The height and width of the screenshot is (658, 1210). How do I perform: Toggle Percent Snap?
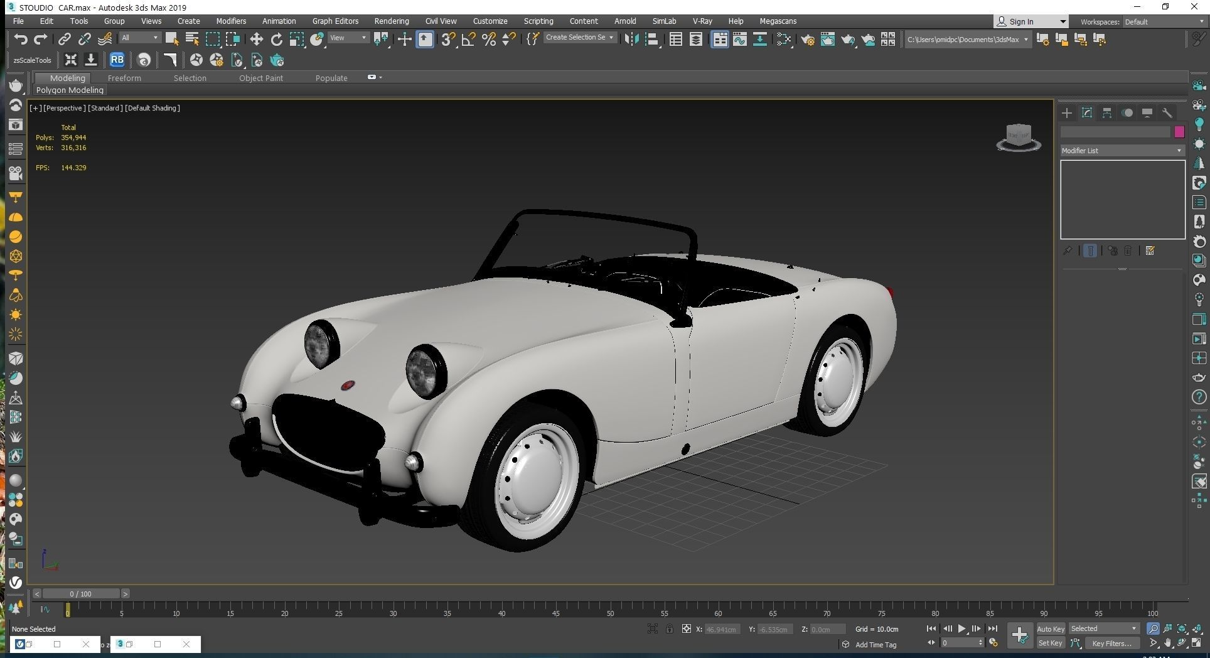pyautogui.click(x=489, y=40)
